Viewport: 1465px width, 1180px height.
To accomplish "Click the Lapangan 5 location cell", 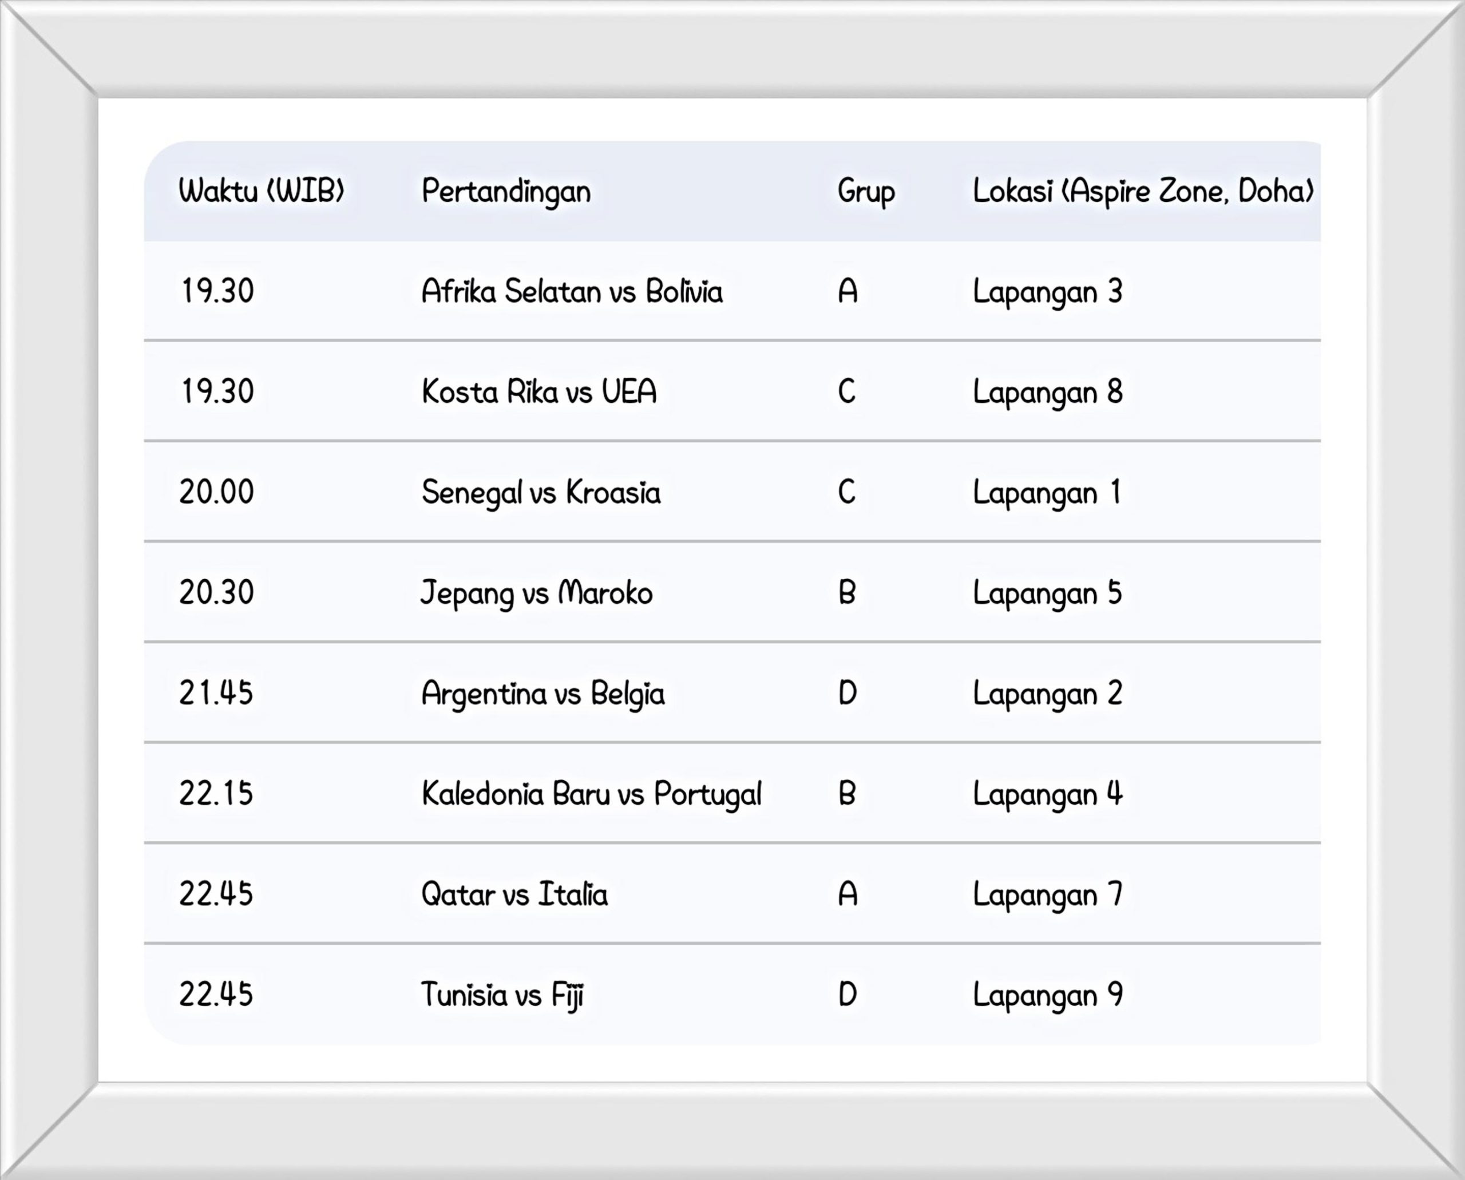I will (1047, 593).
